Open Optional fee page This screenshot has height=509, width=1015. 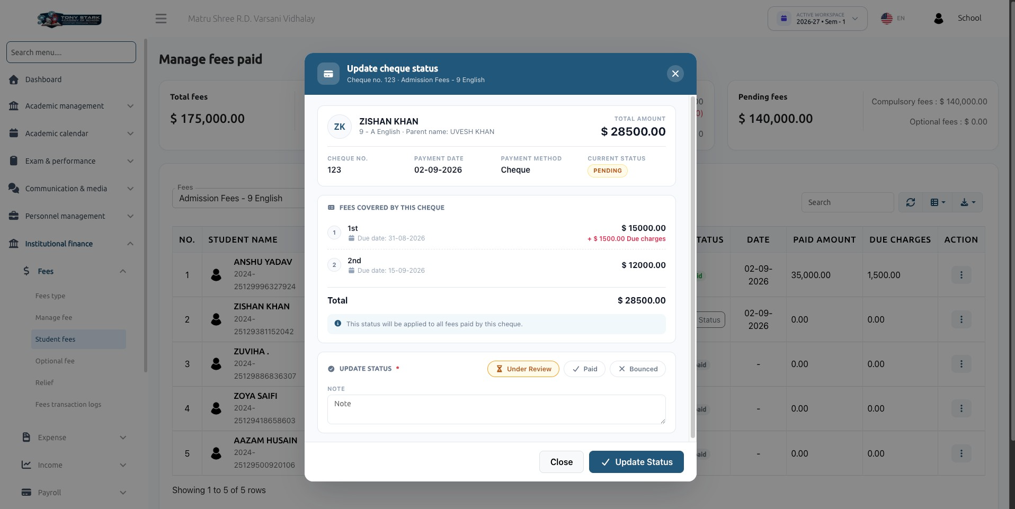point(55,361)
